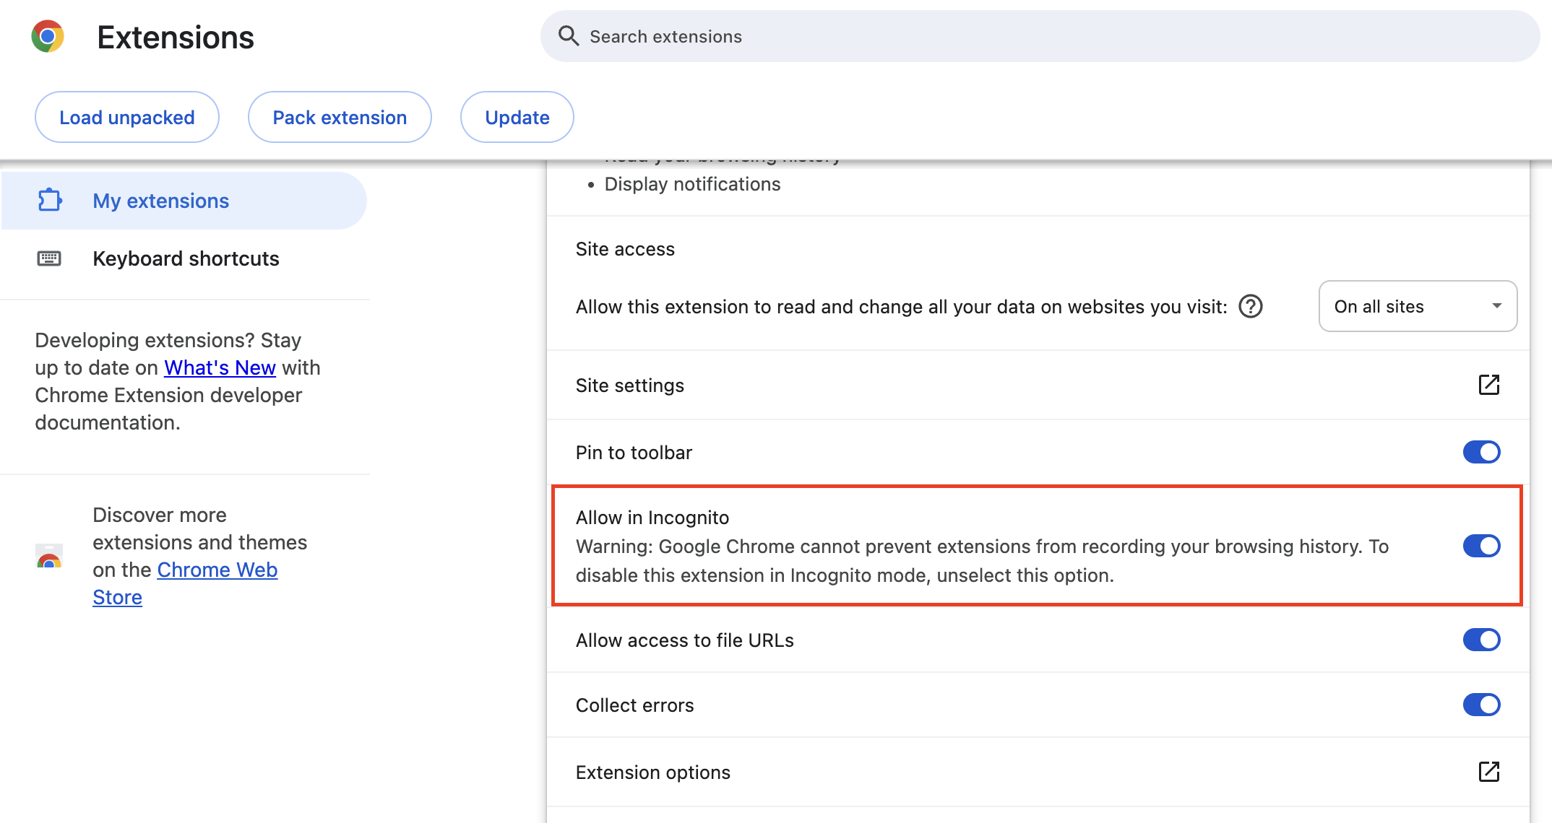Turn off Pin to toolbar

pyautogui.click(x=1482, y=452)
